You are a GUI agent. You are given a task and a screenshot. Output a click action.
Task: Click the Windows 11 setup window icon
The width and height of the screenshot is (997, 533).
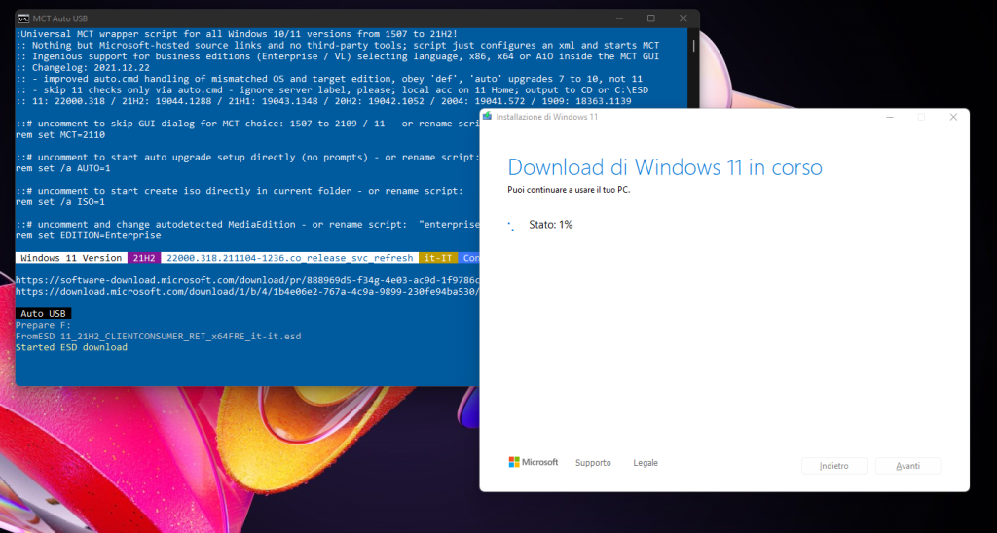point(487,117)
